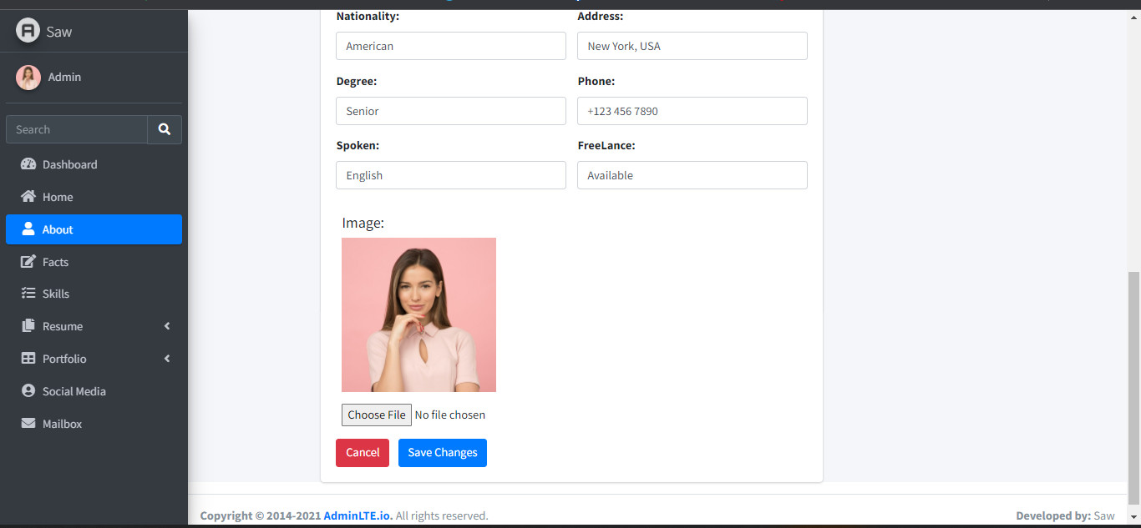Image resolution: width=1141 pixels, height=528 pixels.
Task: Click the Admin username link
Action: tap(64, 77)
